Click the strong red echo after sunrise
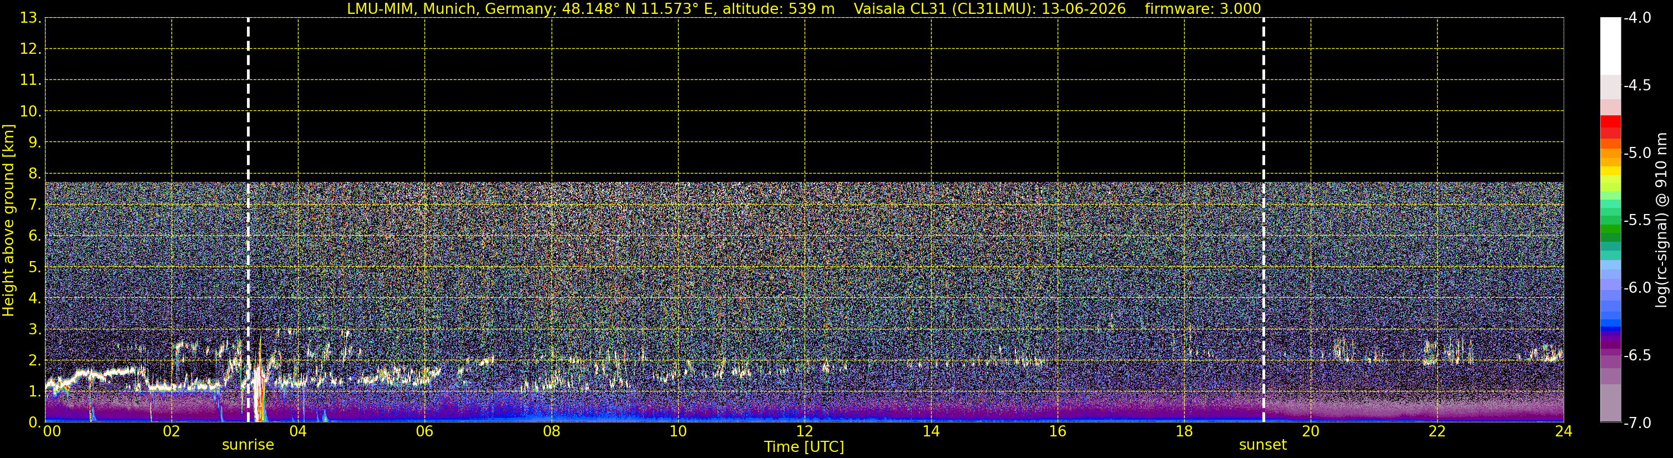1673x458 pixels. 259,393
